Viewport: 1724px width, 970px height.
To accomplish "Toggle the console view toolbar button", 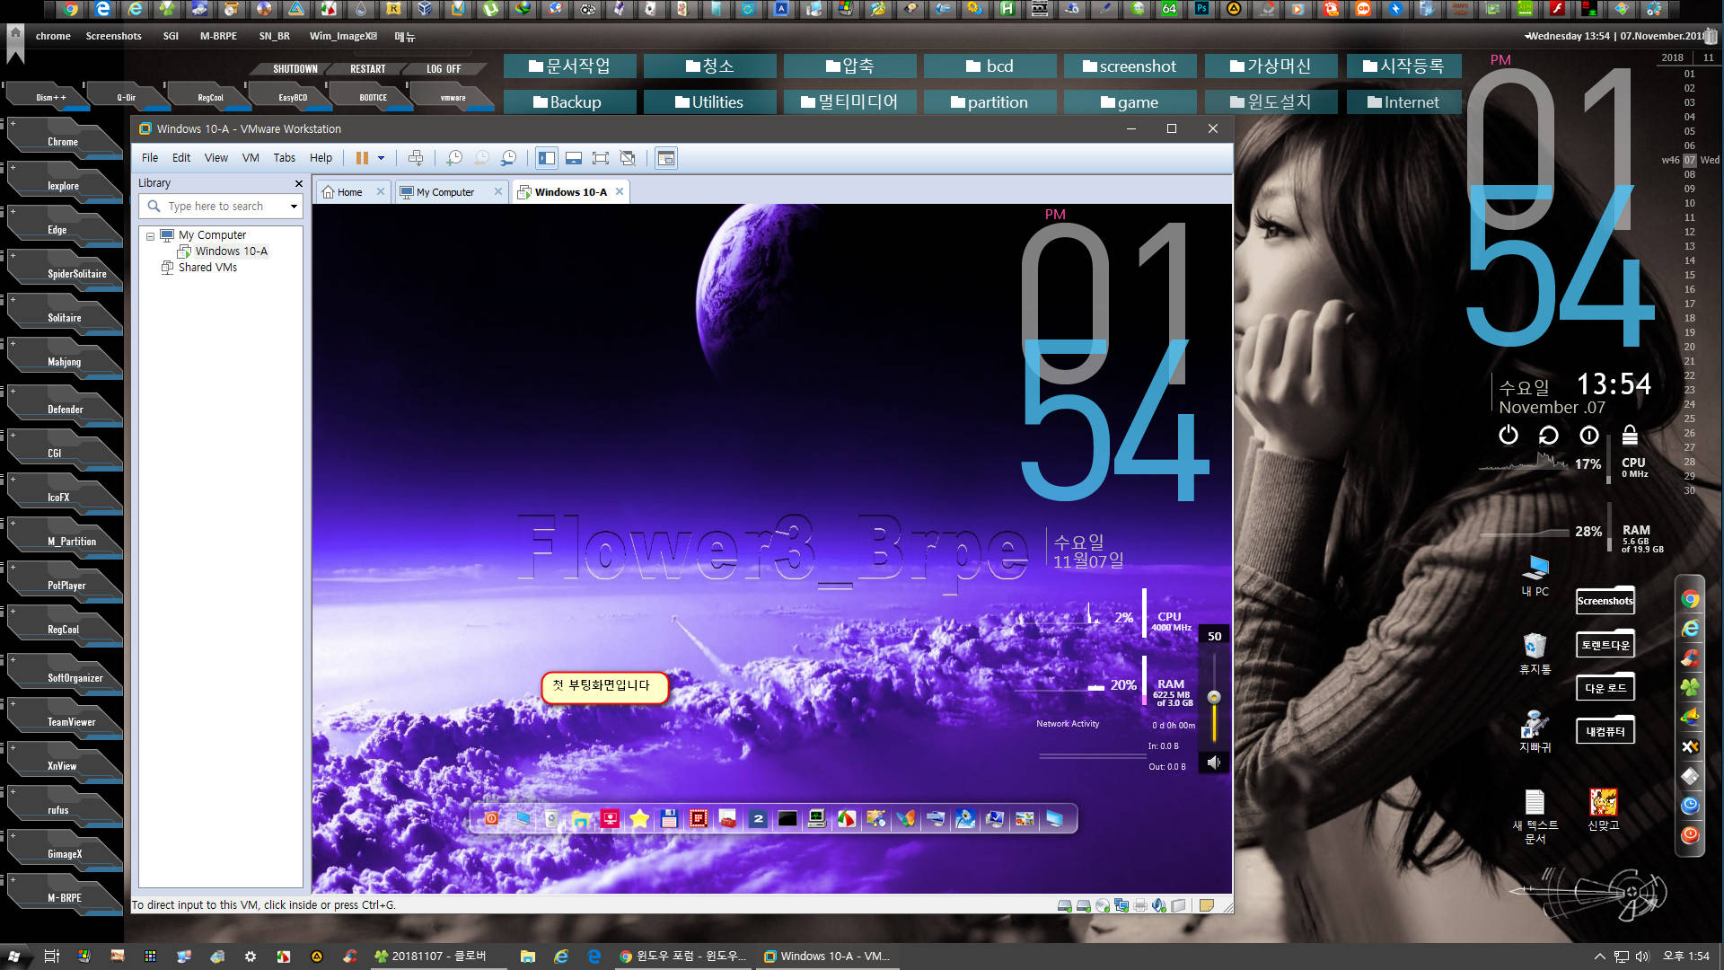I will coord(666,158).
